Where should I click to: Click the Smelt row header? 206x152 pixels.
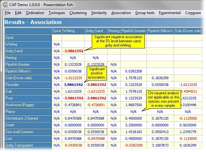(x=28, y=125)
